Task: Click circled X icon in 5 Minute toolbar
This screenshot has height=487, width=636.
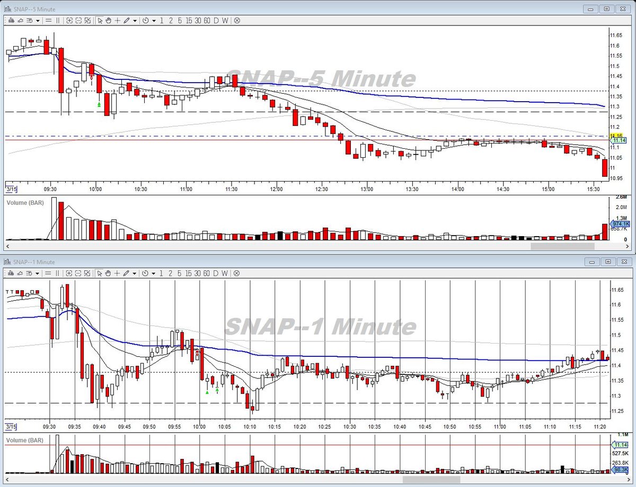Action: [237, 21]
